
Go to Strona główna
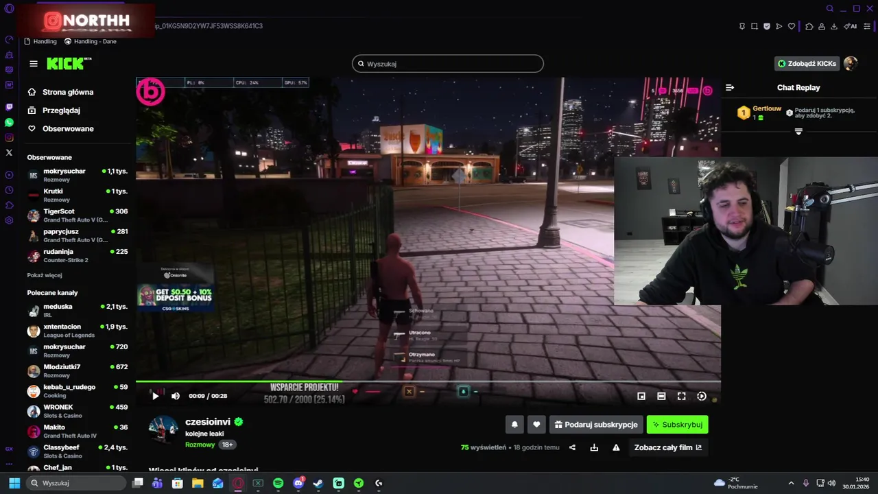pyautogui.click(x=60, y=92)
